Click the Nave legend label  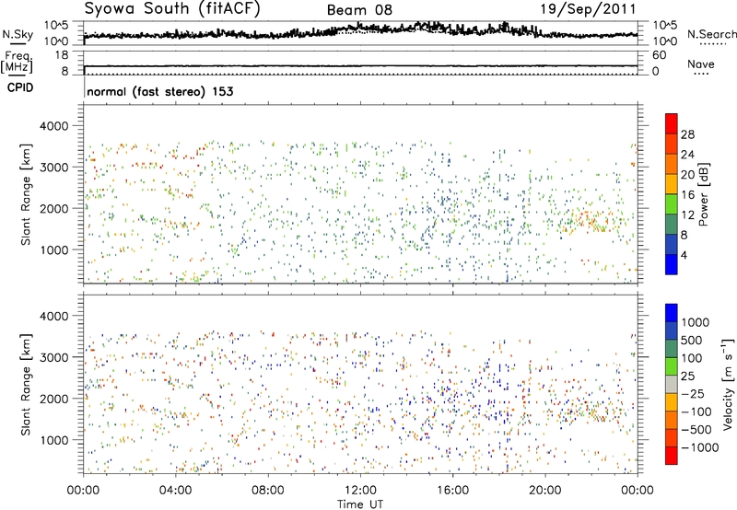click(x=701, y=64)
